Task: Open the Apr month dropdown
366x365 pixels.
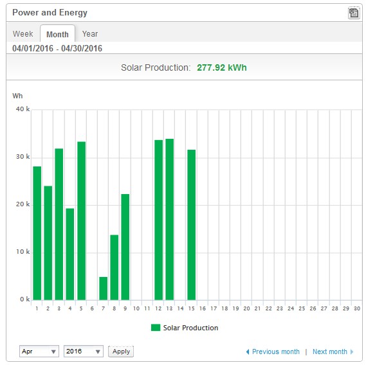Action: 39,352
